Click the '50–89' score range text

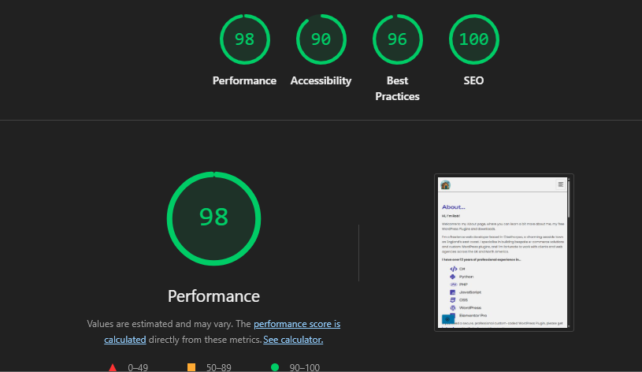click(x=219, y=367)
